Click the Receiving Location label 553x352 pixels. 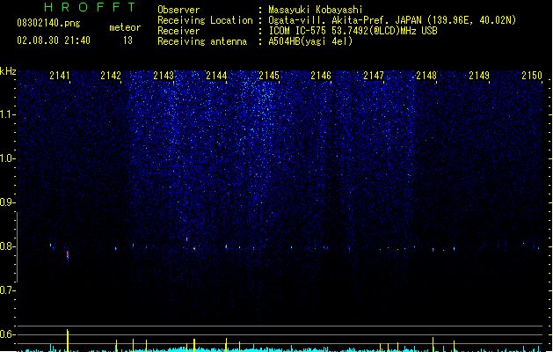tap(205, 20)
